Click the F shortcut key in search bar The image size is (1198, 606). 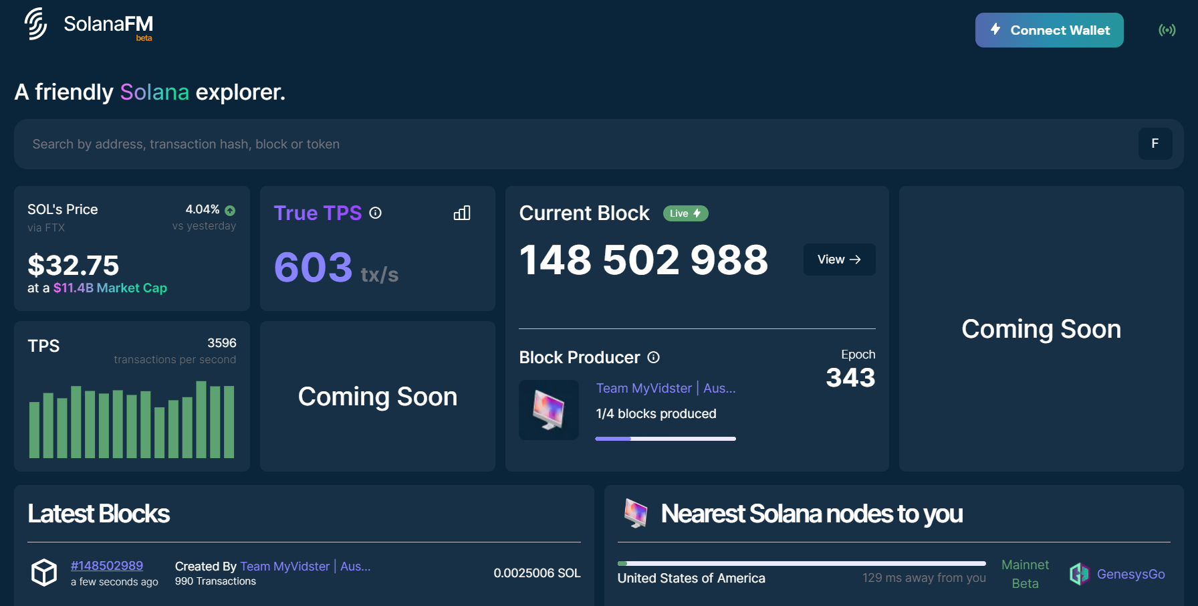click(1155, 144)
